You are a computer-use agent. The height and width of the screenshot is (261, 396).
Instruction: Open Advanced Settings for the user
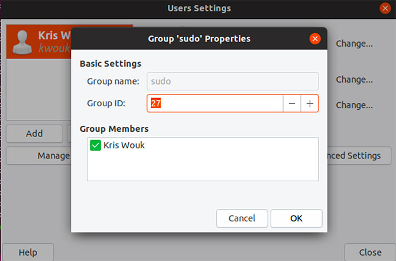(x=357, y=156)
